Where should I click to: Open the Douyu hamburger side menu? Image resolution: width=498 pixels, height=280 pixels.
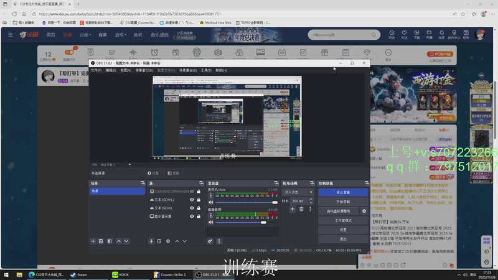(10, 35)
